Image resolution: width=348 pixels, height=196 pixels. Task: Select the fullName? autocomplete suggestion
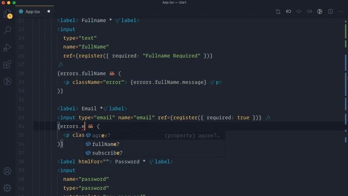point(154,144)
